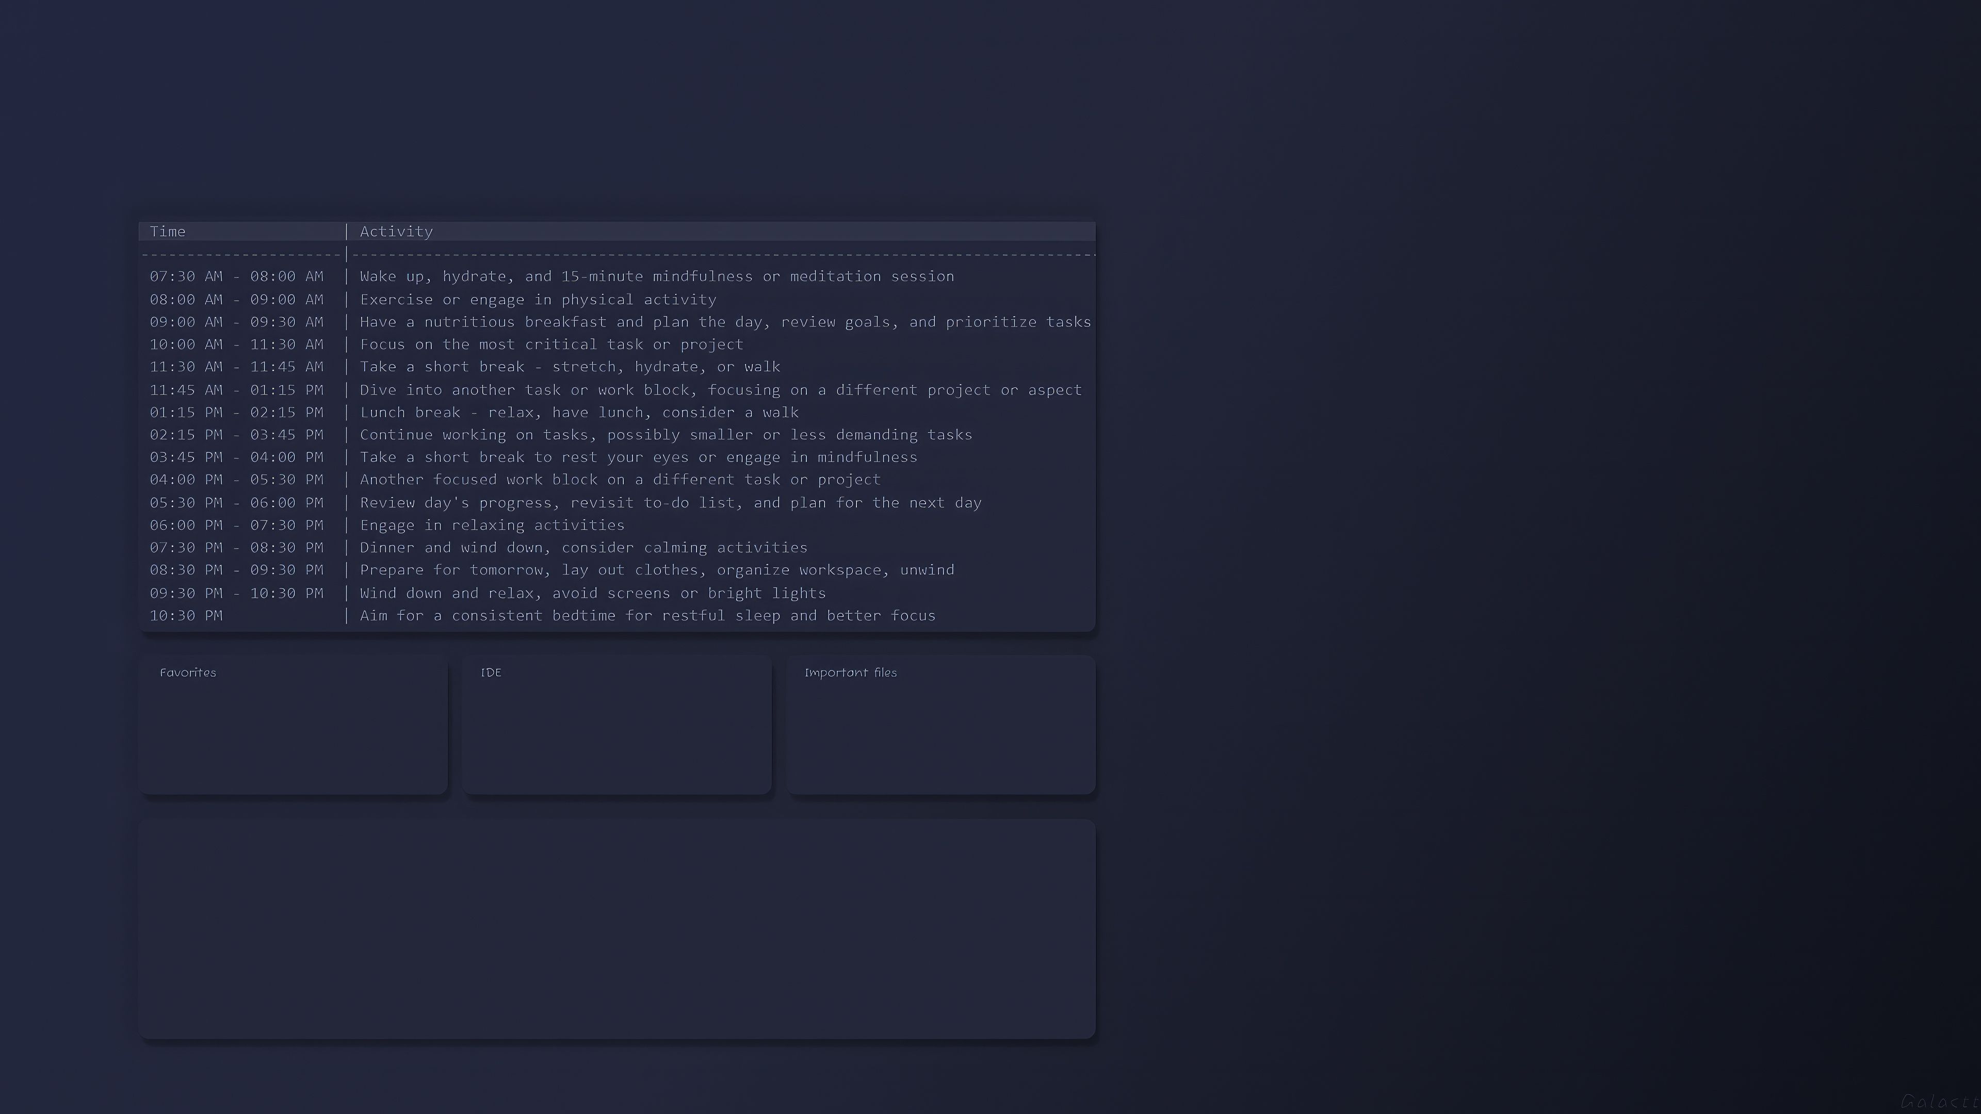Select the Wake up, hydrate activity text
The width and height of the screenshot is (1981, 1114).
[657, 276]
